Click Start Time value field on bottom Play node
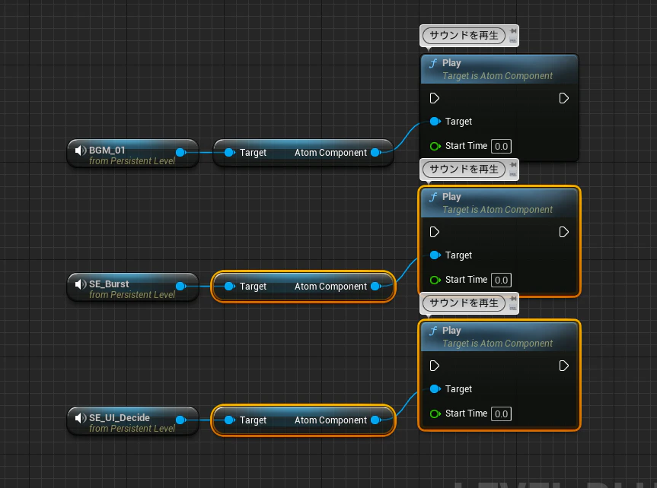 501,414
